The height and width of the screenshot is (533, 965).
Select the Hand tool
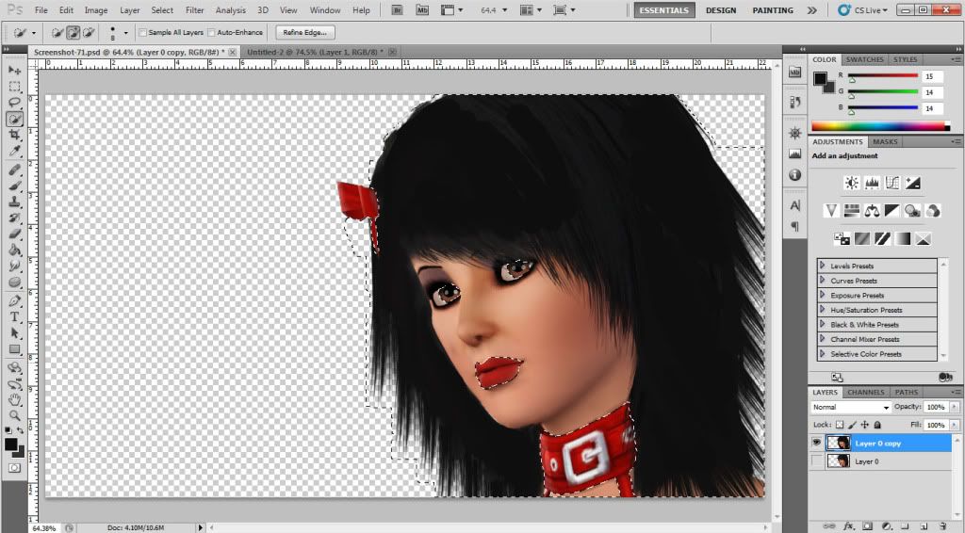14,399
